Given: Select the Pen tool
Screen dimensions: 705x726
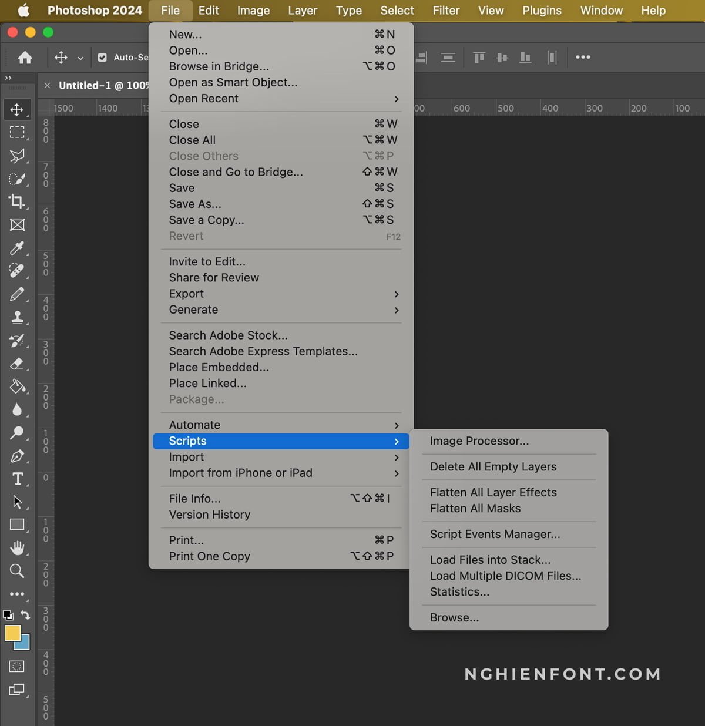Looking at the screenshot, I should [x=17, y=456].
